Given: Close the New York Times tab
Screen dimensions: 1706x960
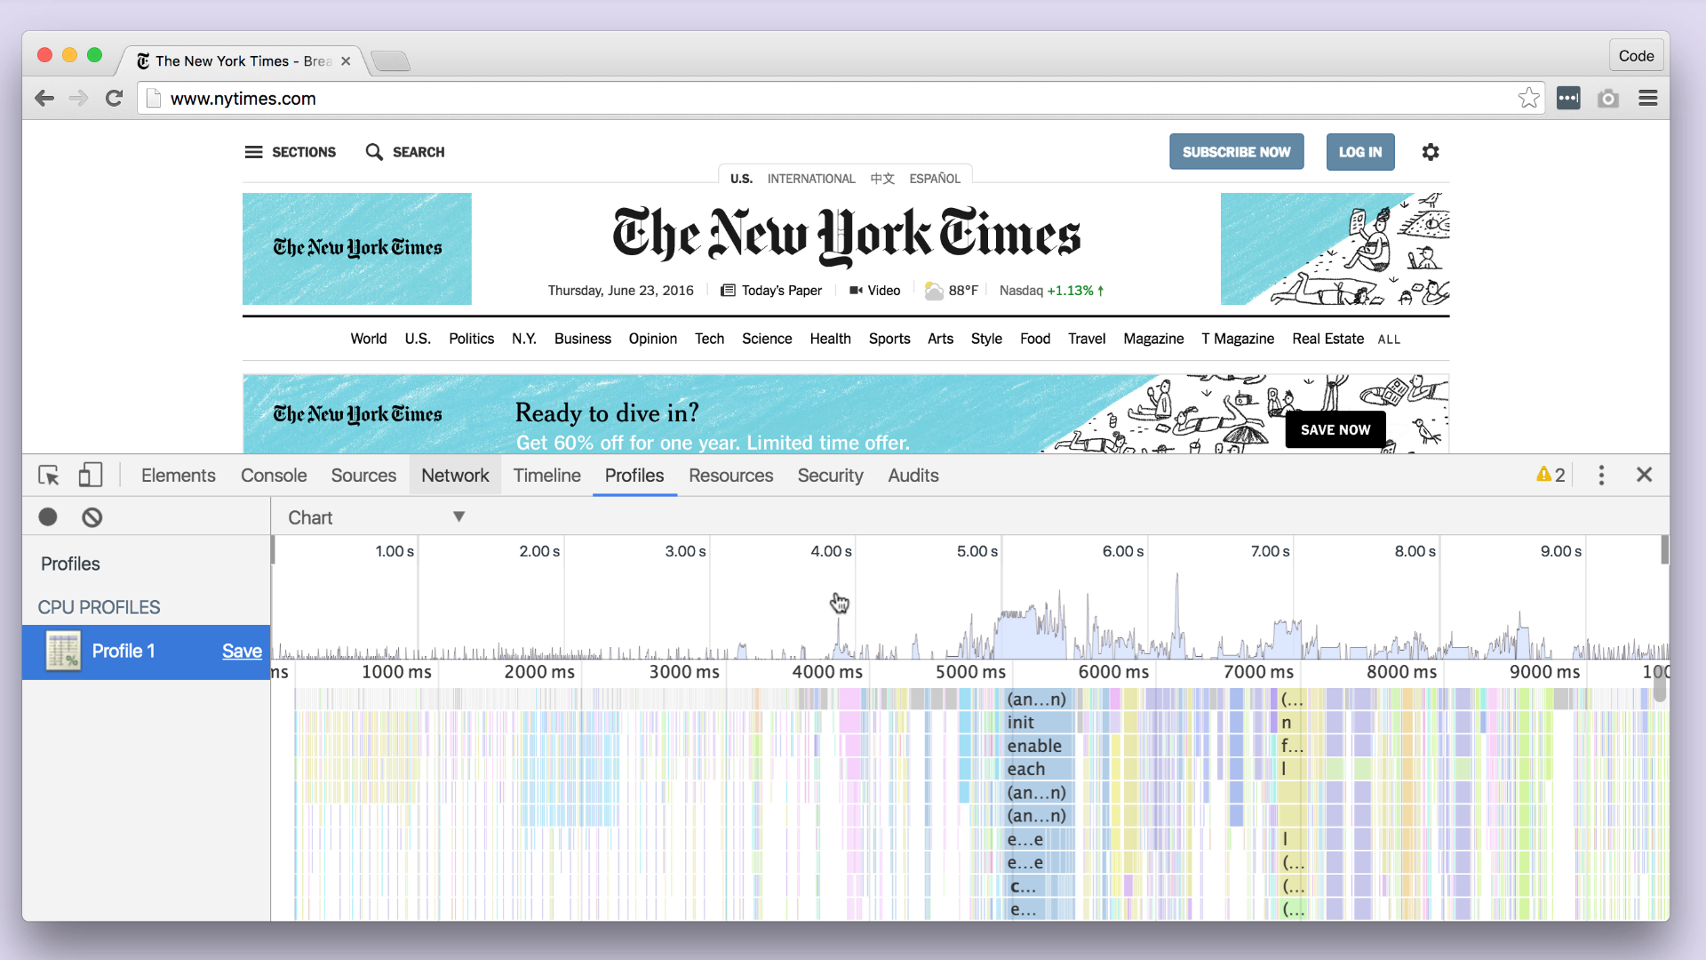Looking at the screenshot, I should (x=346, y=61).
